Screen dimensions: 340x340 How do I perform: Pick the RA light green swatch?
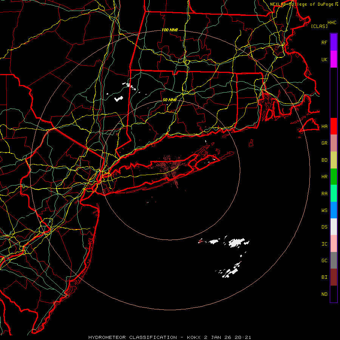click(x=334, y=193)
